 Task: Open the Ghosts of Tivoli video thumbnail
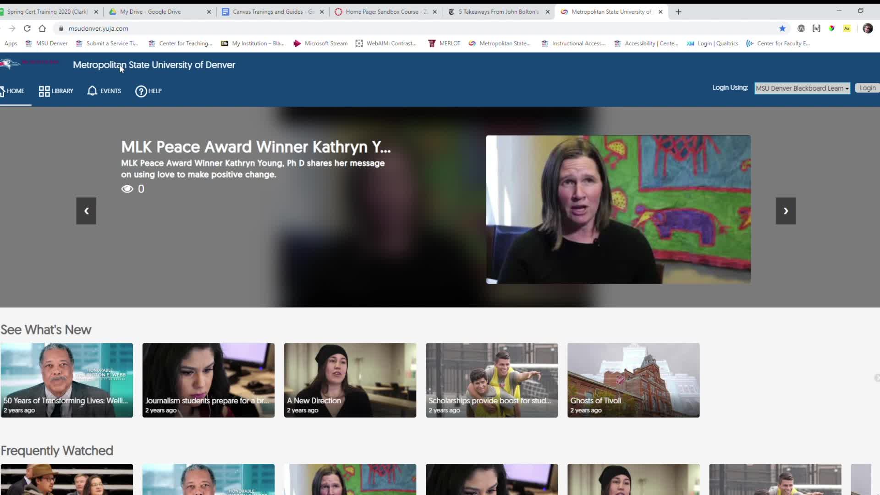coord(633,379)
